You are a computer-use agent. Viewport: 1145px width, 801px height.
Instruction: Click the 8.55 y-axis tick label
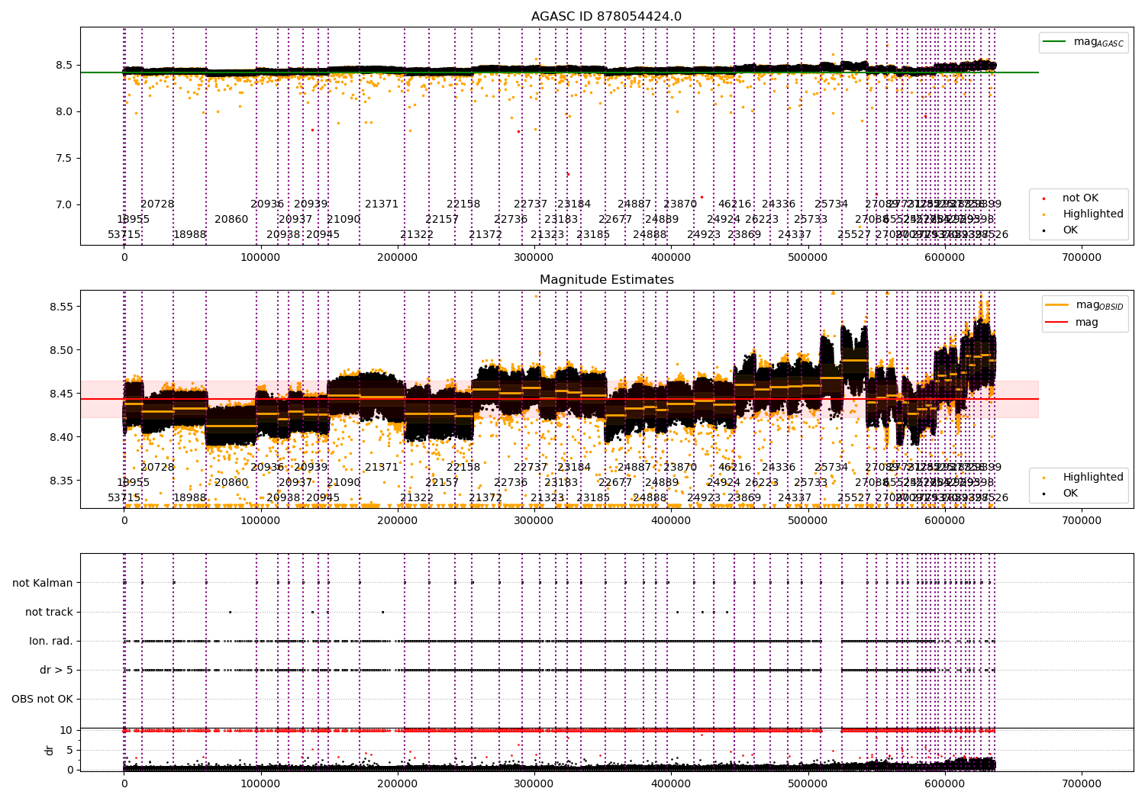60,307
